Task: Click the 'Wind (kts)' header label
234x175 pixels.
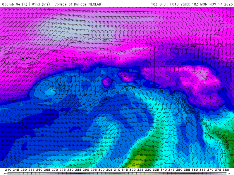Action: pyautogui.click(x=41, y=4)
